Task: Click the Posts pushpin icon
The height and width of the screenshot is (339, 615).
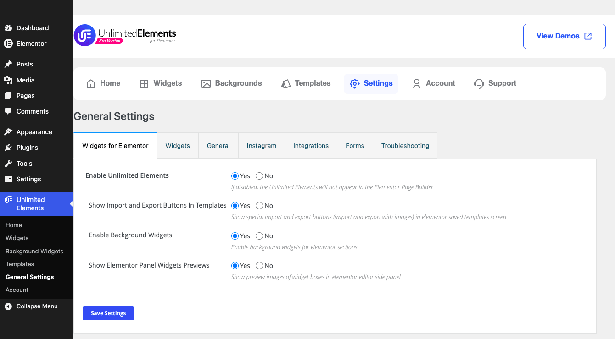Action: tap(8, 64)
